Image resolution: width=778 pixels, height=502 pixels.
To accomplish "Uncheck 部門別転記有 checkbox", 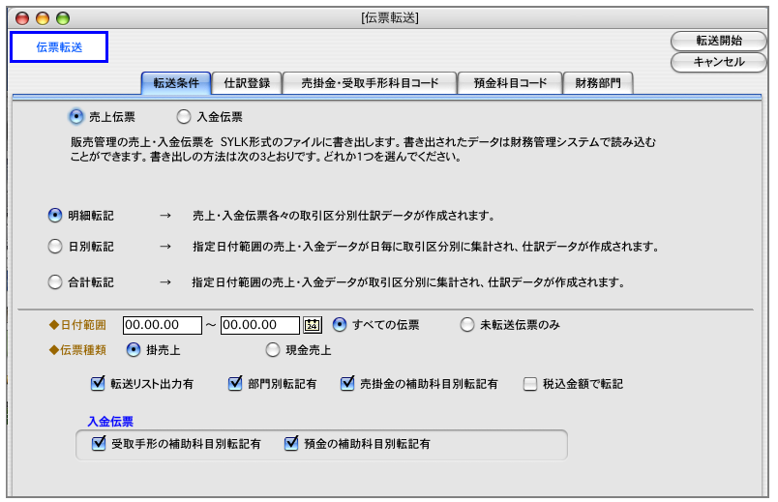I will (x=235, y=383).
